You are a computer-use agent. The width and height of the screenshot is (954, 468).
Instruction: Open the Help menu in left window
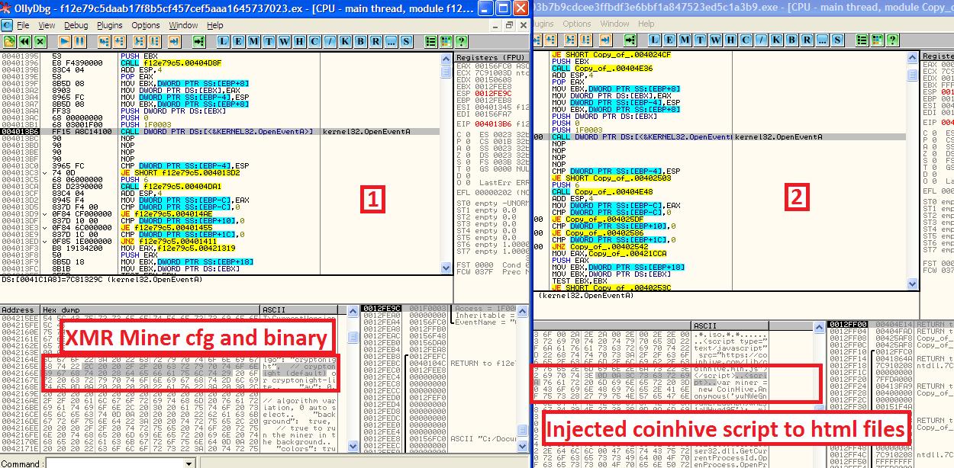click(215, 25)
